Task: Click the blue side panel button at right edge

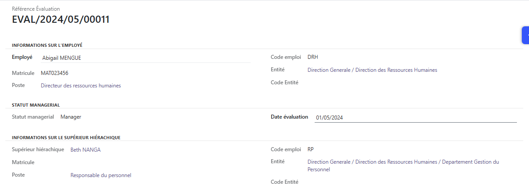Action: point(525,35)
